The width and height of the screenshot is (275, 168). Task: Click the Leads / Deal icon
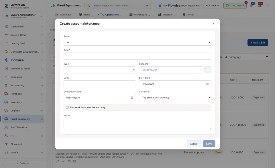click(x=6, y=43)
